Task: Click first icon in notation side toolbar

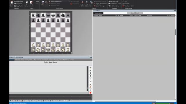Action: (90, 68)
